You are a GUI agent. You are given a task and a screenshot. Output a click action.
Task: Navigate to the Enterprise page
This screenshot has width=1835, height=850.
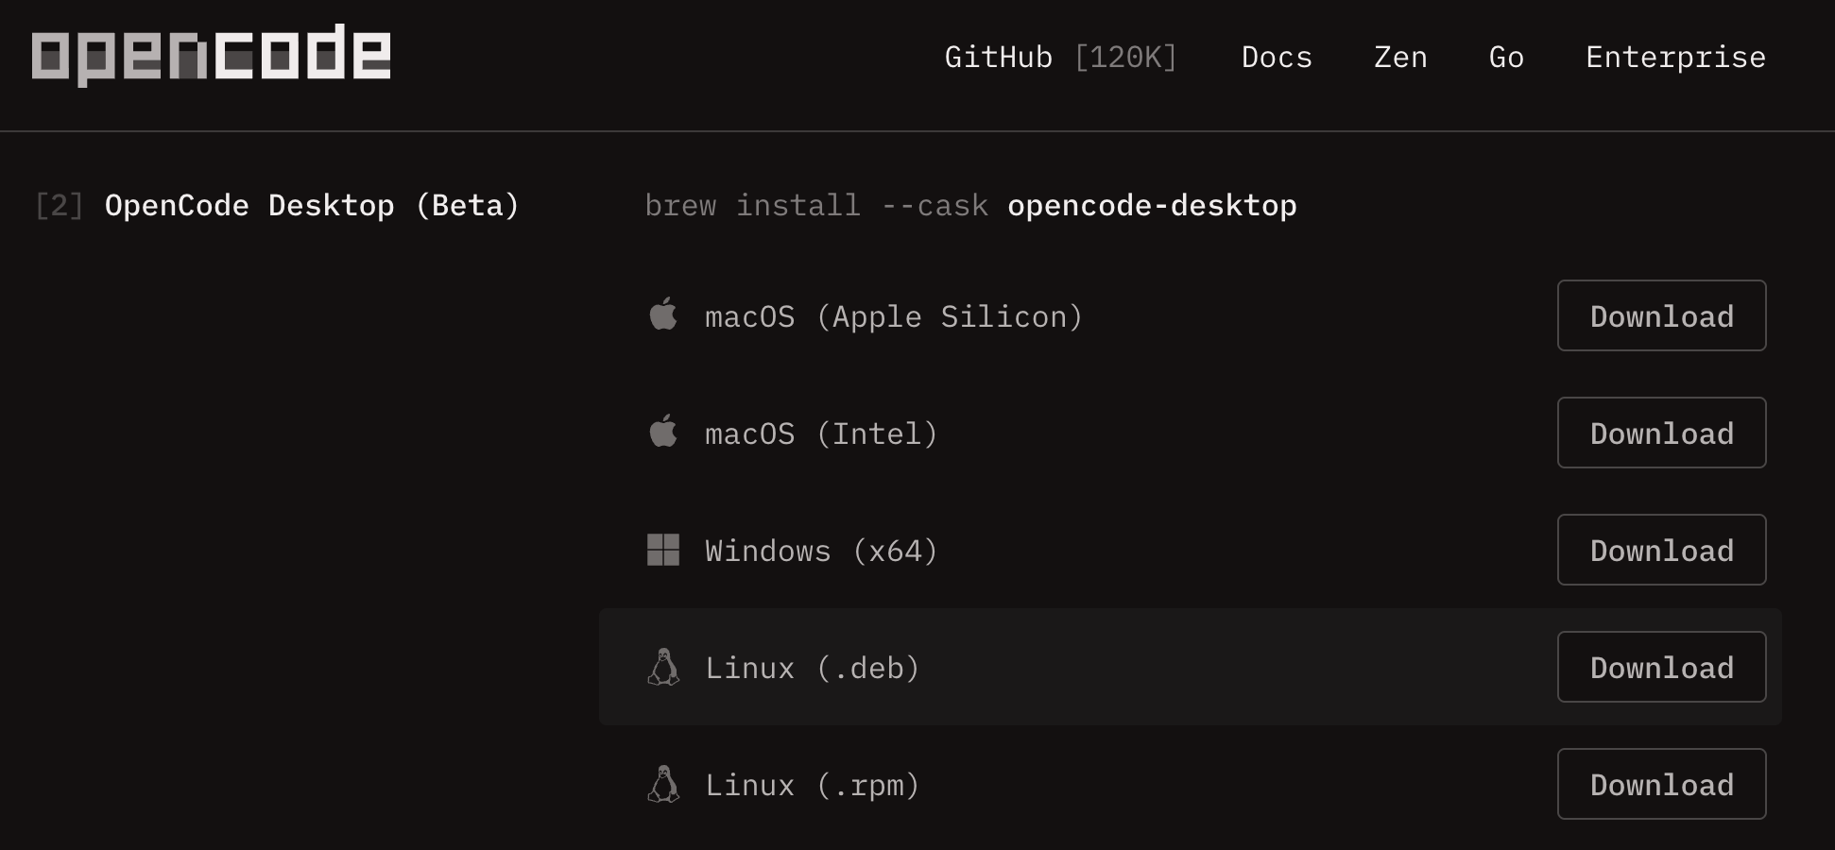(1675, 58)
